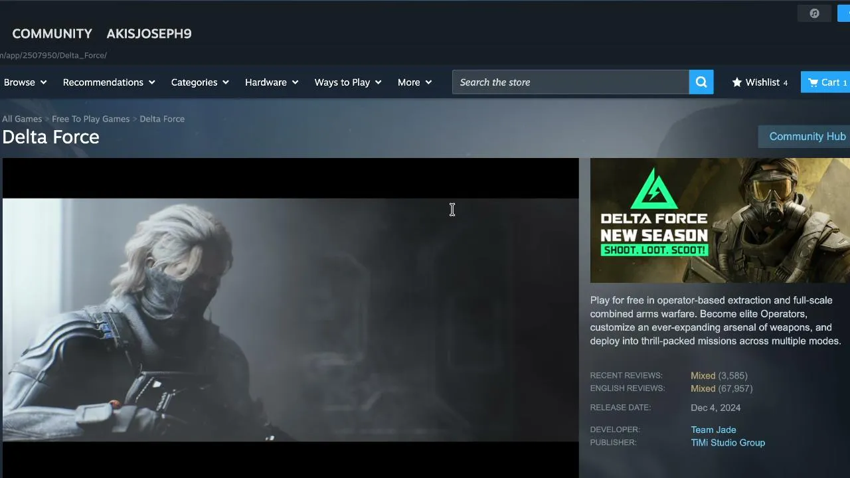The image size is (850, 478).
Task: Click the Delta Force New Season header image
Action: pos(720,220)
